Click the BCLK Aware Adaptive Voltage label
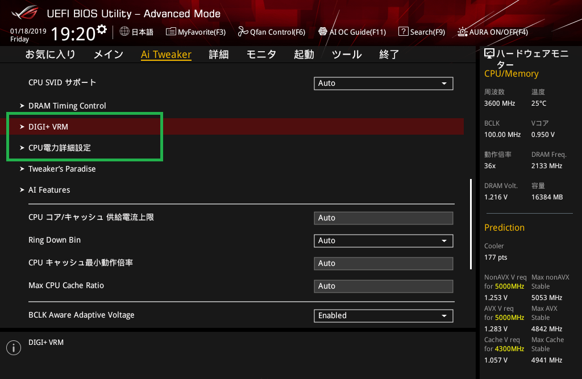This screenshot has width=582, height=379. (81, 315)
